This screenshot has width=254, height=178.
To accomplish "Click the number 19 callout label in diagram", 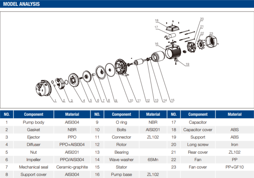I will coord(187,64).
